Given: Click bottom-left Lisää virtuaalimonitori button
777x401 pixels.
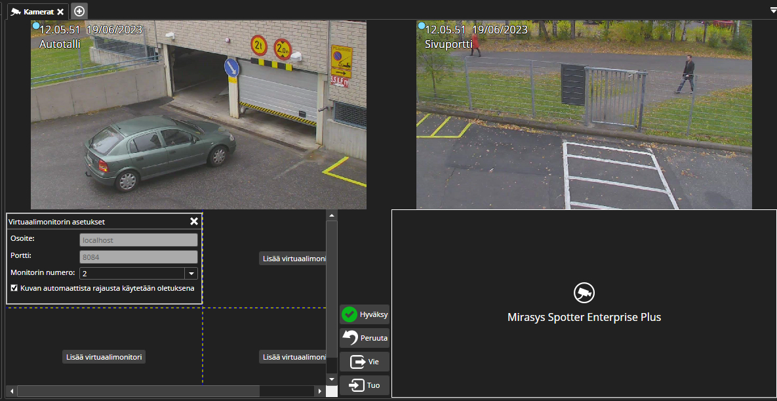Looking at the screenshot, I should pos(104,357).
